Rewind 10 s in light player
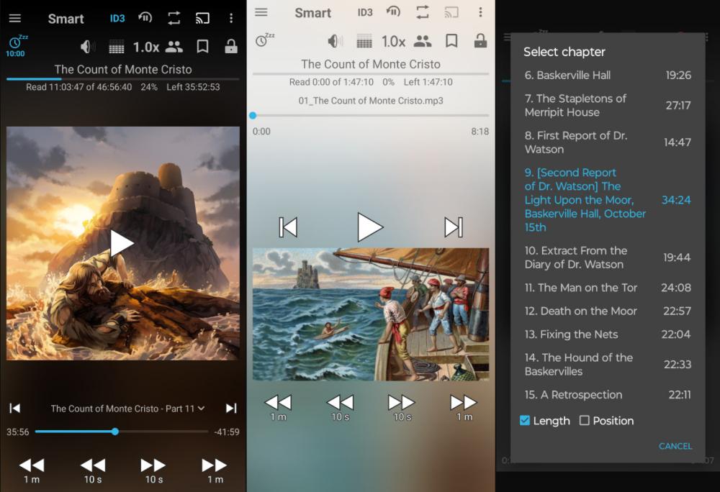720x492 pixels. pos(341,408)
